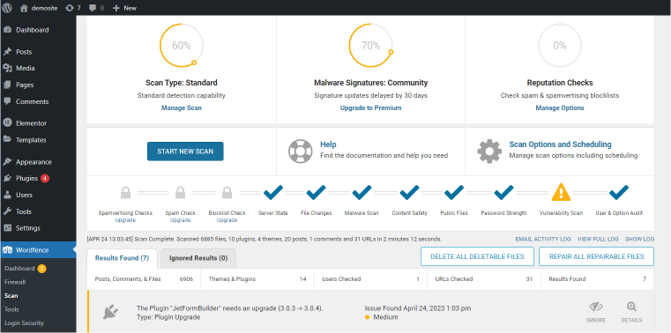The height and width of the screenshot is (333, 671).
Task: Click the 60% scan type progress circle
Action: pos(182,45)
